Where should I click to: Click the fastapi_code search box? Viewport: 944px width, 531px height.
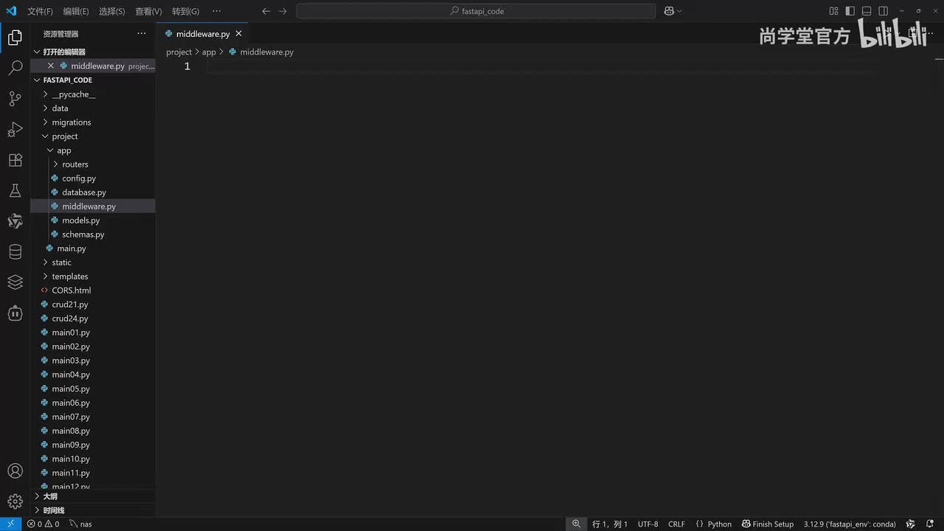pos(476,11)
